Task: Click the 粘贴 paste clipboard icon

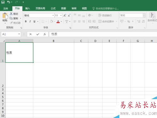Action: pos(5,15)
